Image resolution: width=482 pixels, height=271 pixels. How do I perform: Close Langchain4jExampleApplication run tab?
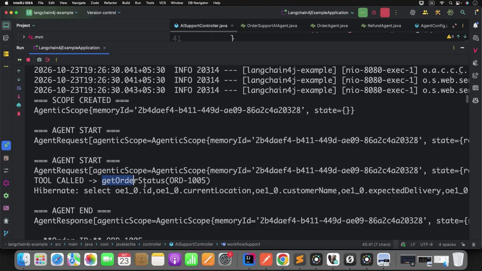[x=104, y=48]
